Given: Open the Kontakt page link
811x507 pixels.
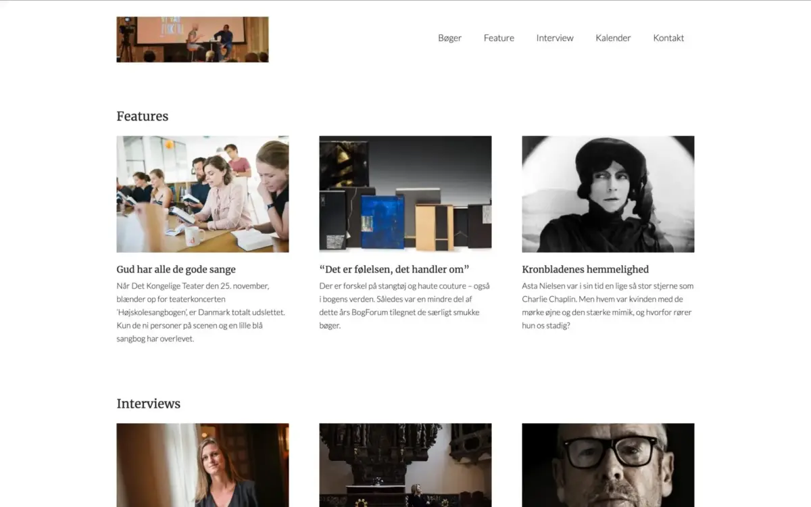Looking at the screenshot, I should tap(668, 38).
